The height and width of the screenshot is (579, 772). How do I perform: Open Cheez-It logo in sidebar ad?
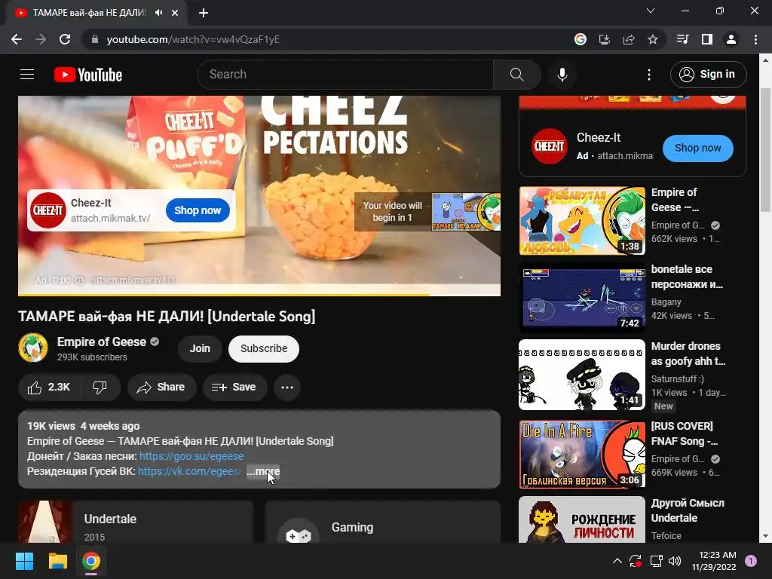pyautogui.click(x=550, y=146)
